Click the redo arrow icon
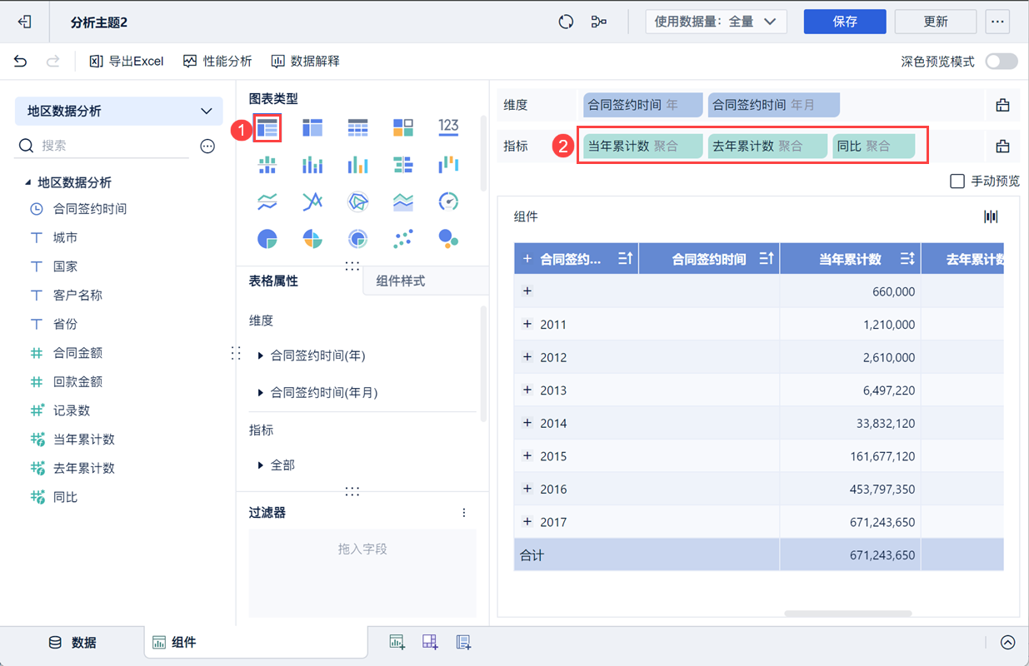The image size is (1029, 666). pos(52,61)
